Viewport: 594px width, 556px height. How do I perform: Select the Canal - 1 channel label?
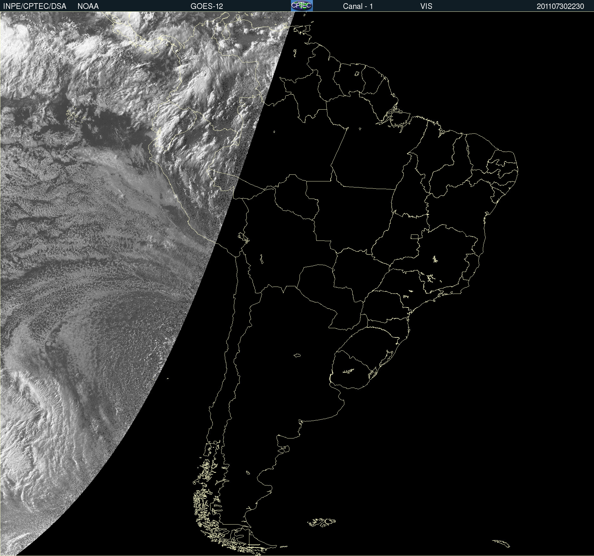(358, 6)
